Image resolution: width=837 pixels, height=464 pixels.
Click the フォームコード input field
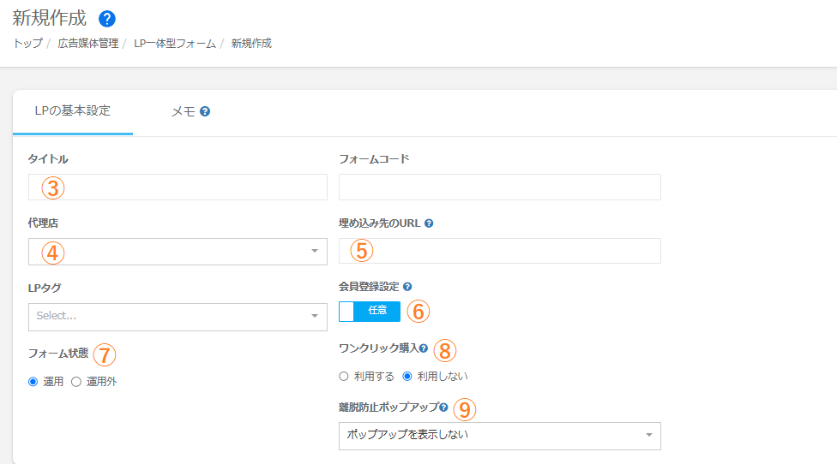[499, 187]
